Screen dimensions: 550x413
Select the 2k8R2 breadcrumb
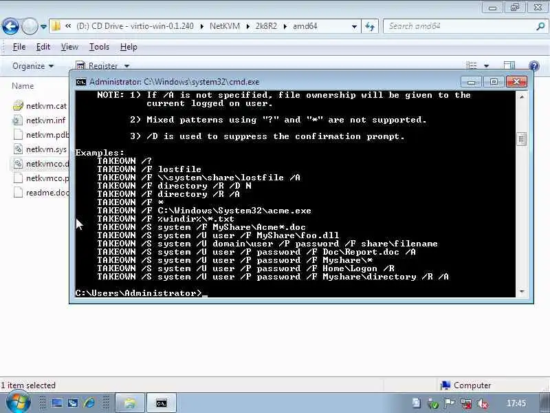pyautogui.click(x=266, y=26)
